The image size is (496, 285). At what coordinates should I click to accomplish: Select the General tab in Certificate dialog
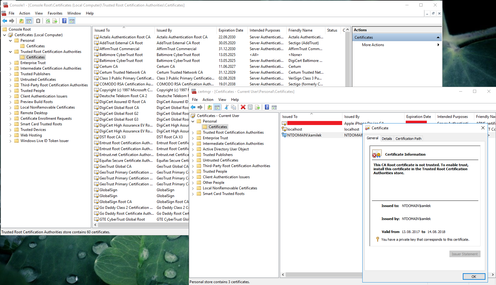pyautogui.click(x=372, y=138)
